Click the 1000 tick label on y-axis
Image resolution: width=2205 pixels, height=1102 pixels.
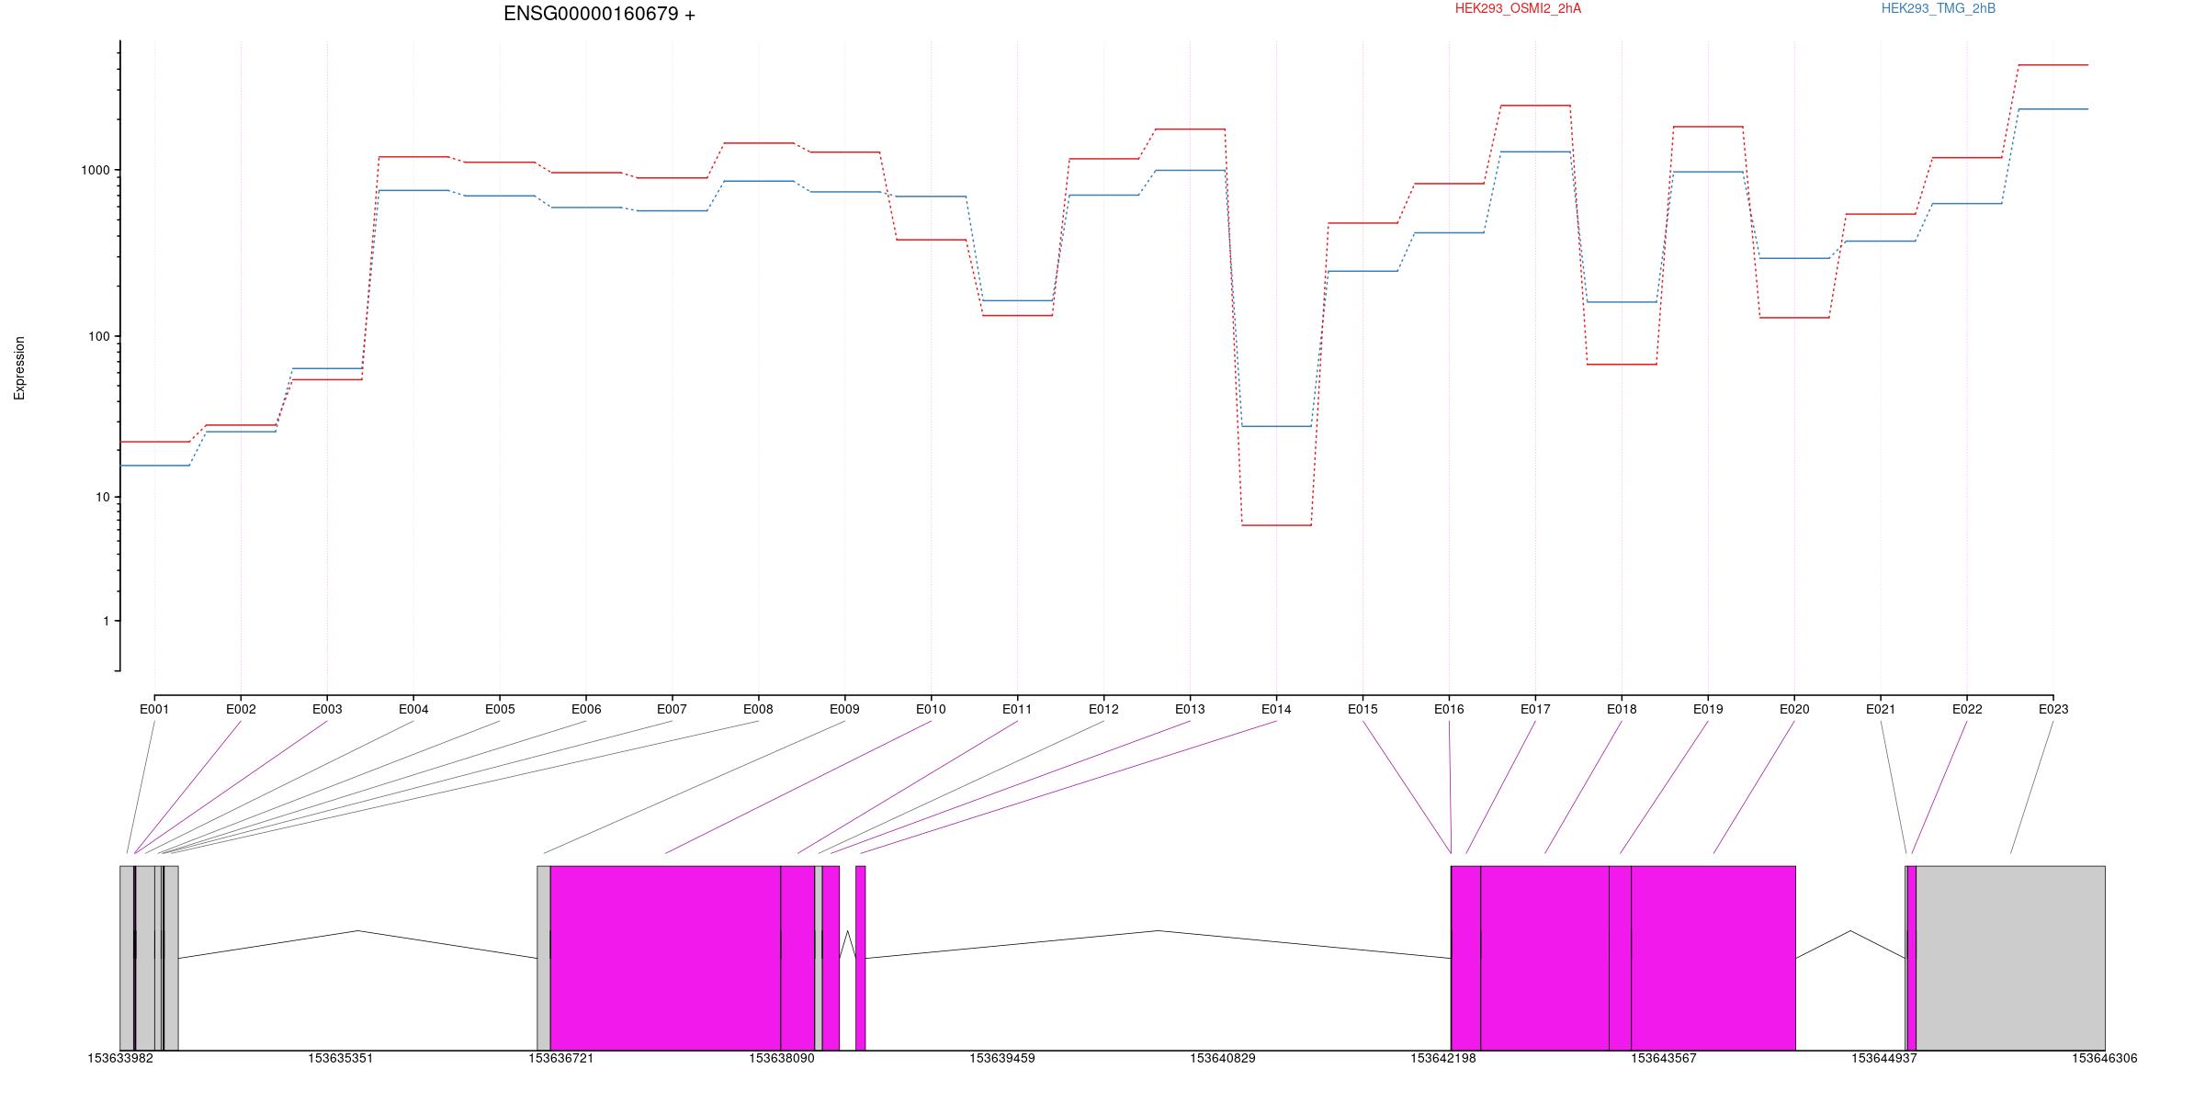[95, 170]
